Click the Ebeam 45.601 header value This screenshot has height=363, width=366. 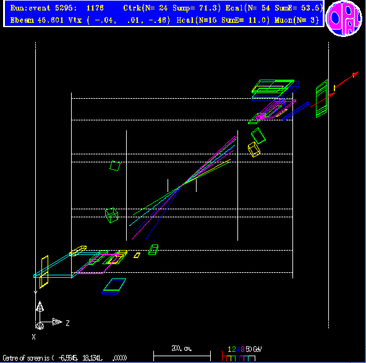pos(37,20)
